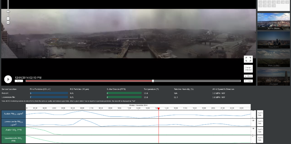Click the Change Detection button

point(248,68)
